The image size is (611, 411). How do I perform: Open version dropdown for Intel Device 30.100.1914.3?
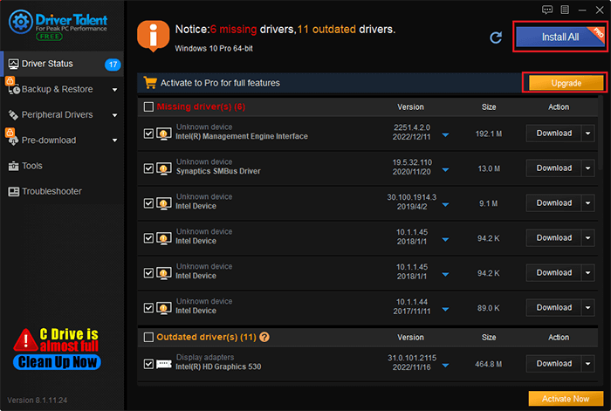tap(445, 204)
